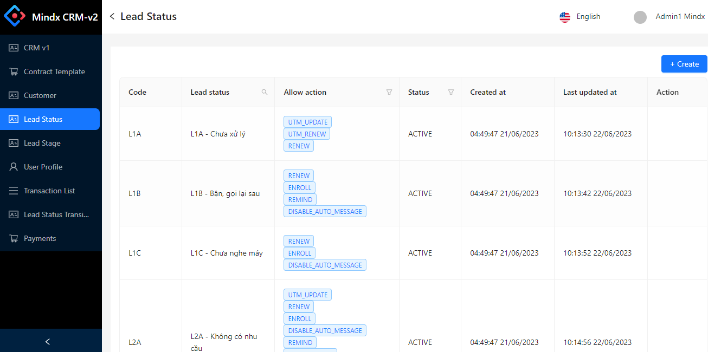Click the REMIND tag in row L1B
This screenshot has height=352, width=708.
tap(300, 200)
